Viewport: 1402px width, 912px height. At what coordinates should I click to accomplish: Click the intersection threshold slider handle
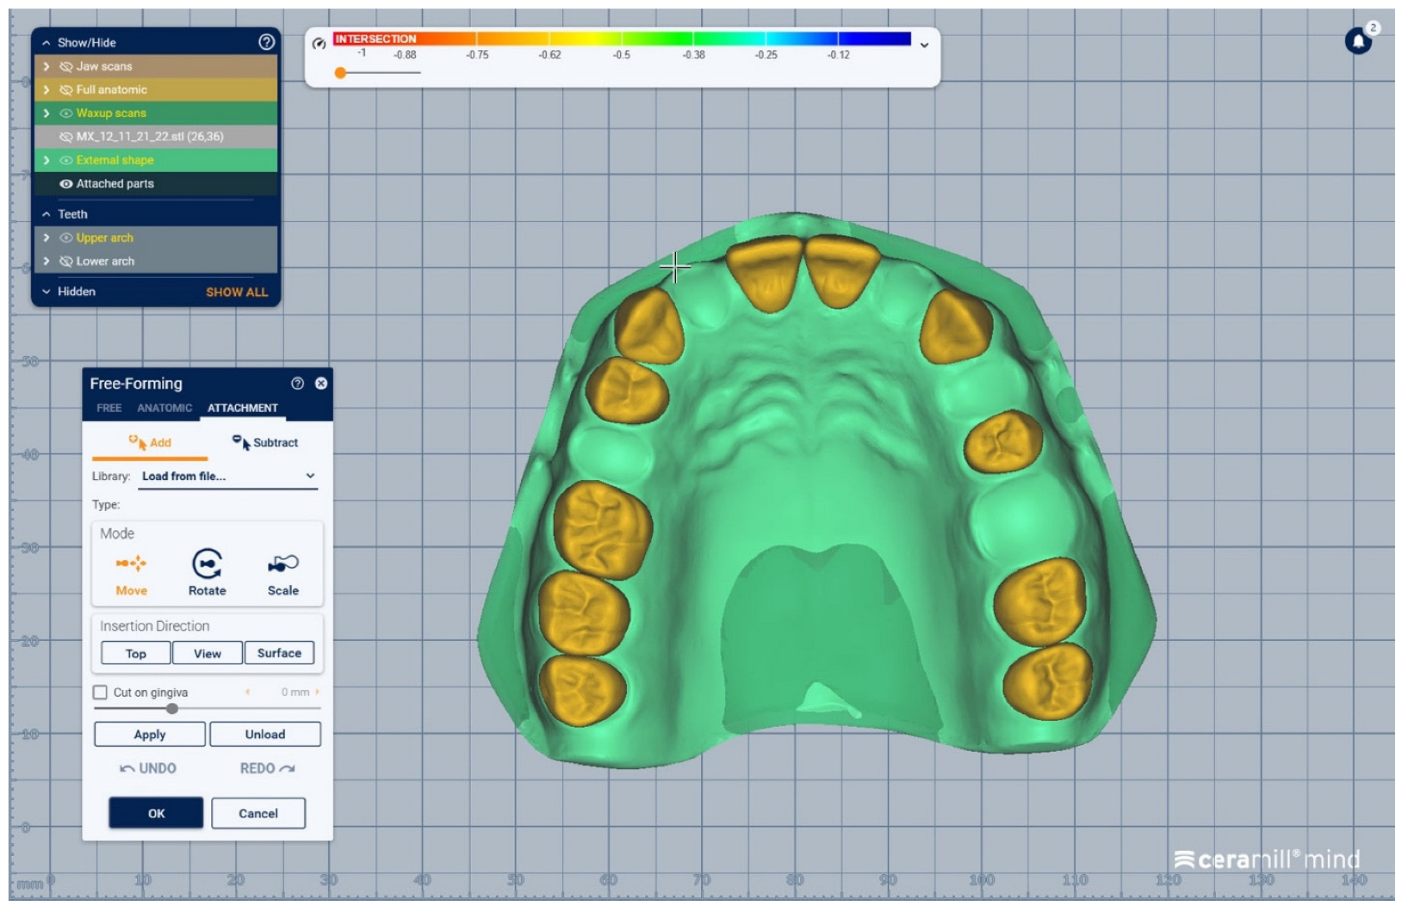click(x=341, y=73)
